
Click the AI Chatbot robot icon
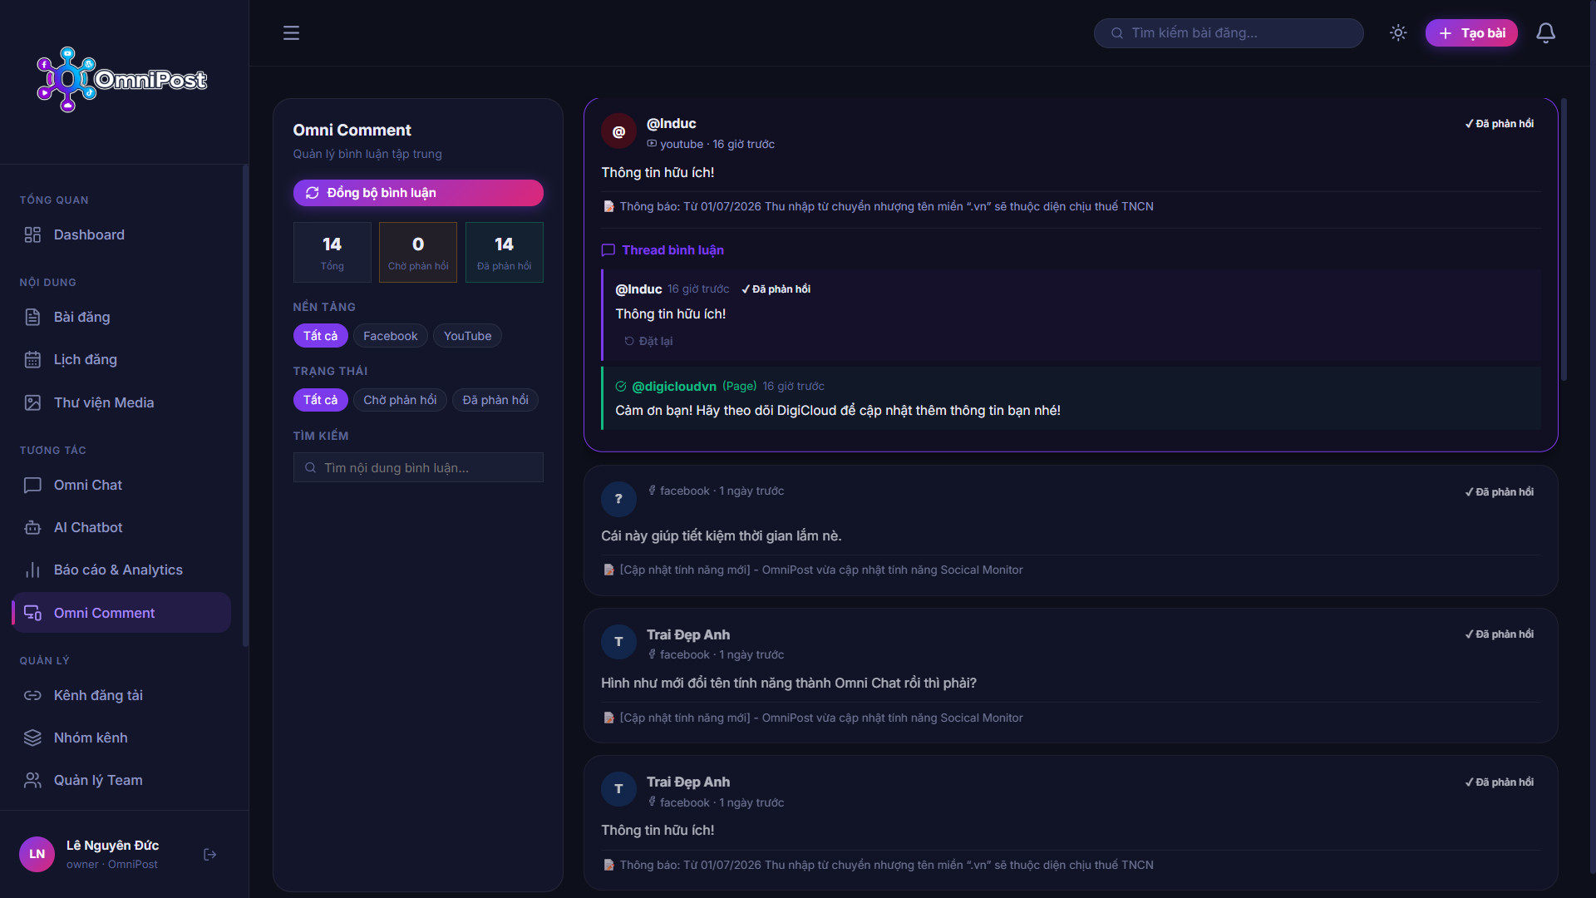32,528
